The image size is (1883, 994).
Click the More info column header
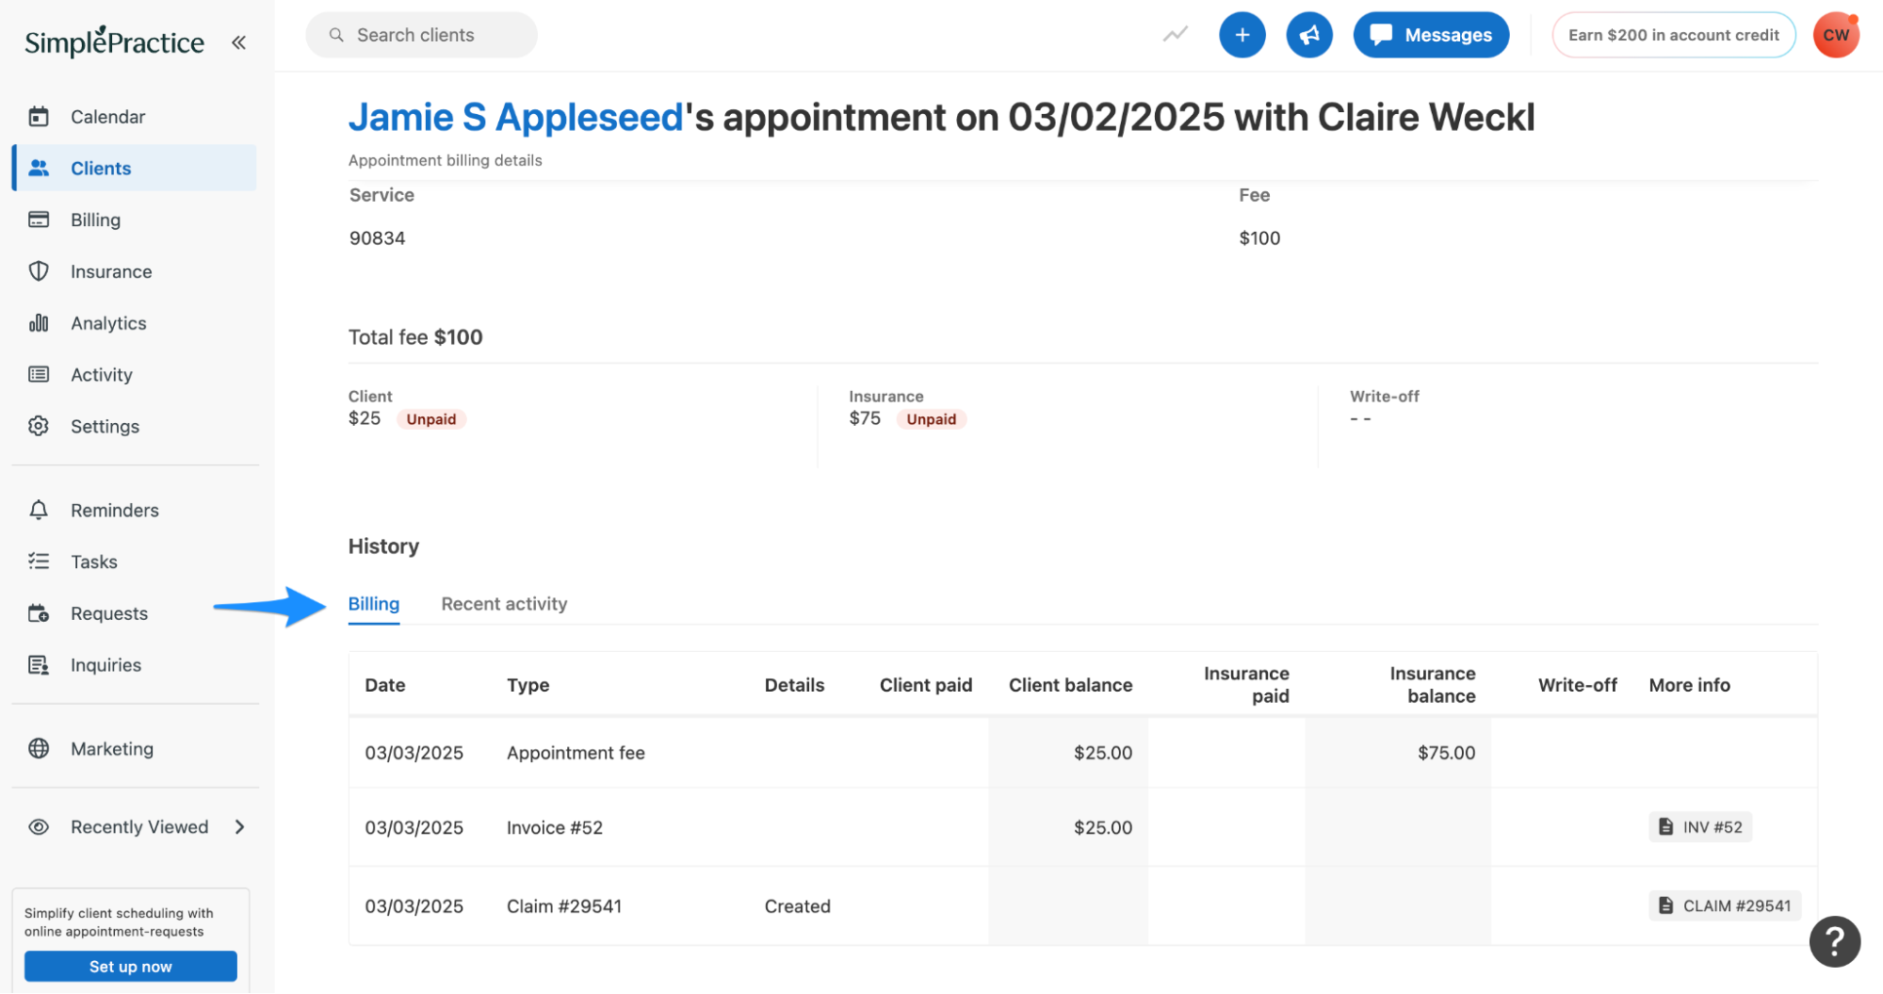click(x=1690, y=685)
